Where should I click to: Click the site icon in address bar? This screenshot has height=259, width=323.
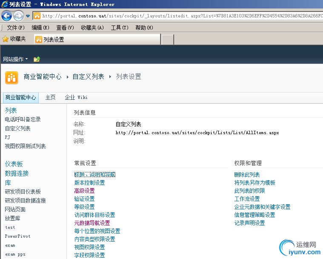tap(37, 16)
